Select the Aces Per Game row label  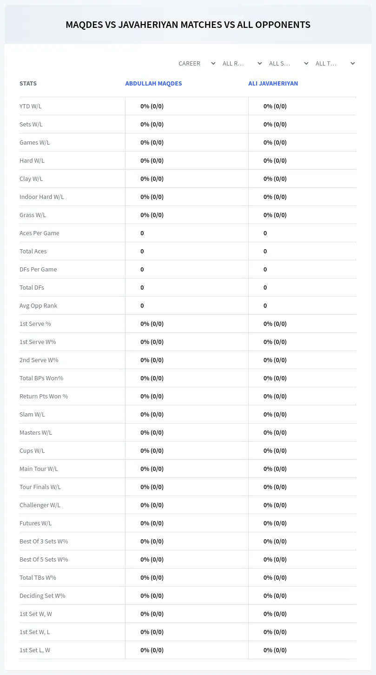point(40,233)
